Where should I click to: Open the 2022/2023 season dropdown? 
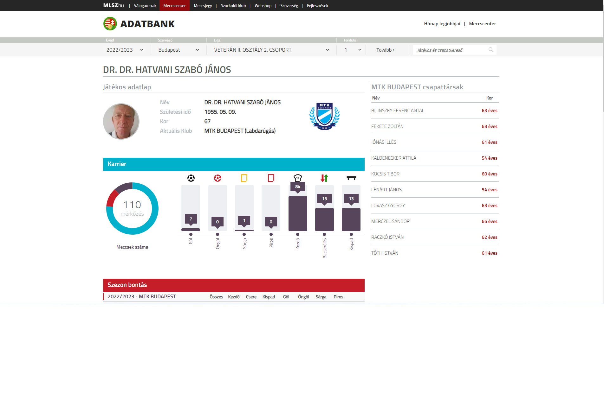click(125, 50)
